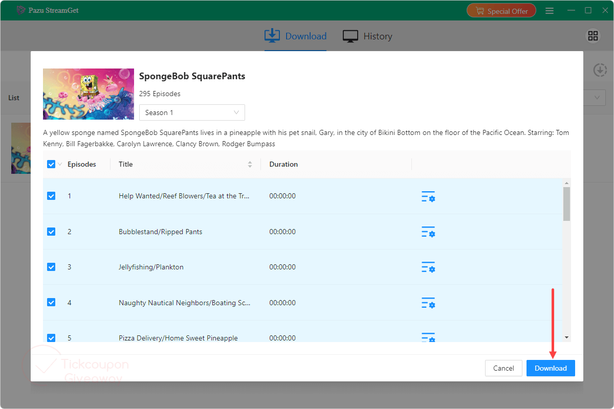Click the shopping cart Special Offer button
This screenshot has width=614, height=409.
pos(501,11)
